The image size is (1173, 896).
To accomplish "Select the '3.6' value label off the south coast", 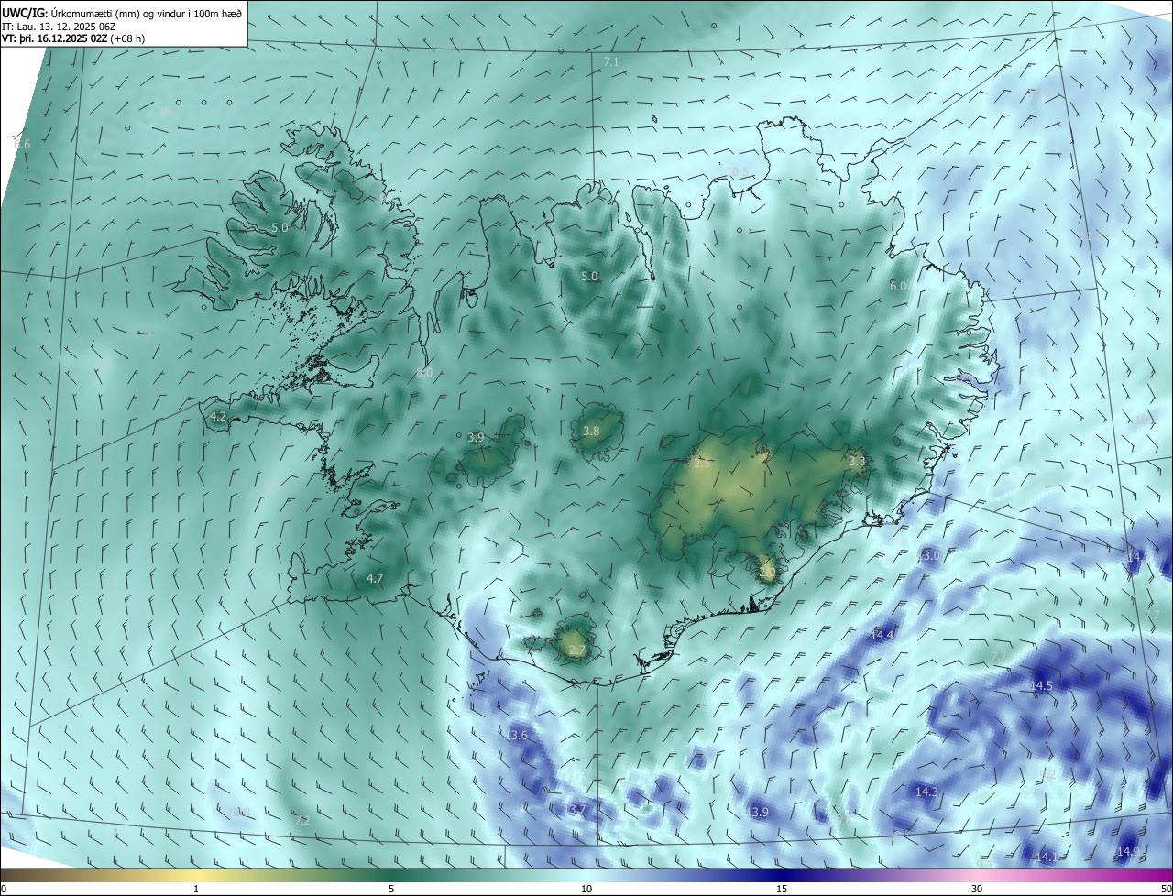I will (519, 736).
